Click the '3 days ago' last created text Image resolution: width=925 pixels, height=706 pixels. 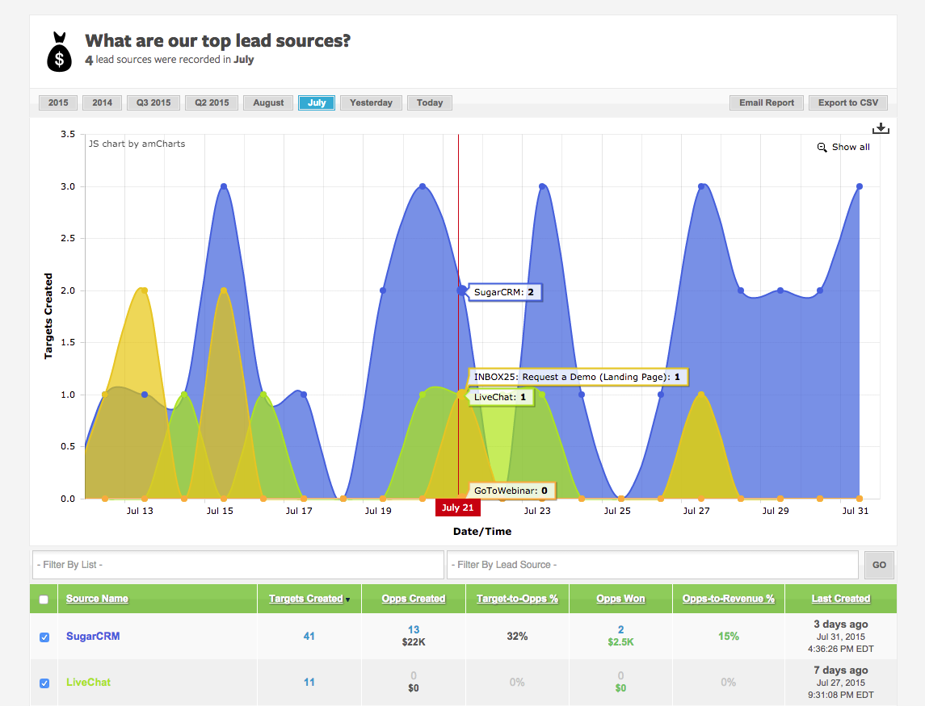(x=841, y=624)
